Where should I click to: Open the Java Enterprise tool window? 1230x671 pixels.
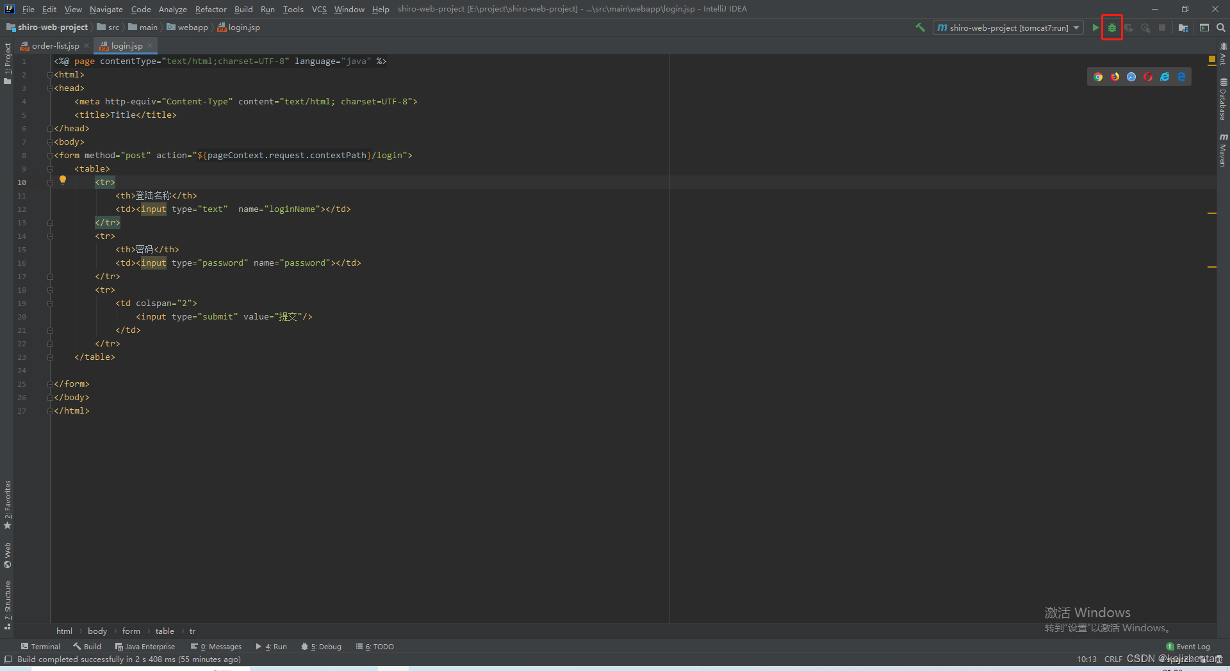pos(145,647)
